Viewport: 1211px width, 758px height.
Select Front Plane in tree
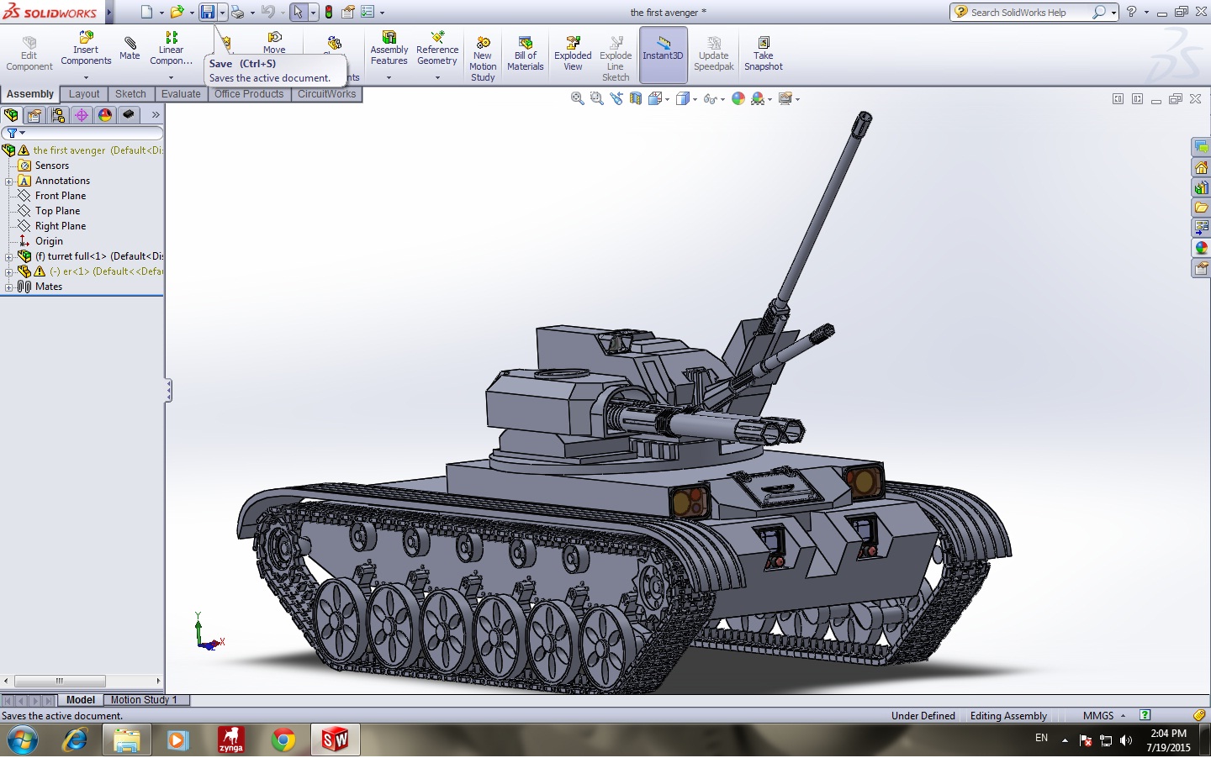tap(61, 197)
